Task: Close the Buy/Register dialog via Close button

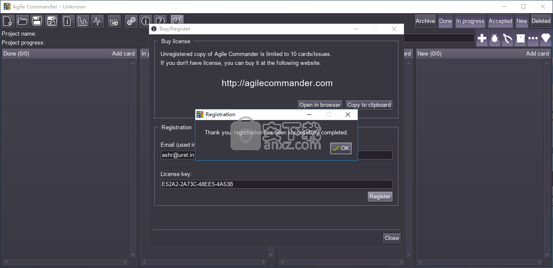Action: click(x=392, y=238)
